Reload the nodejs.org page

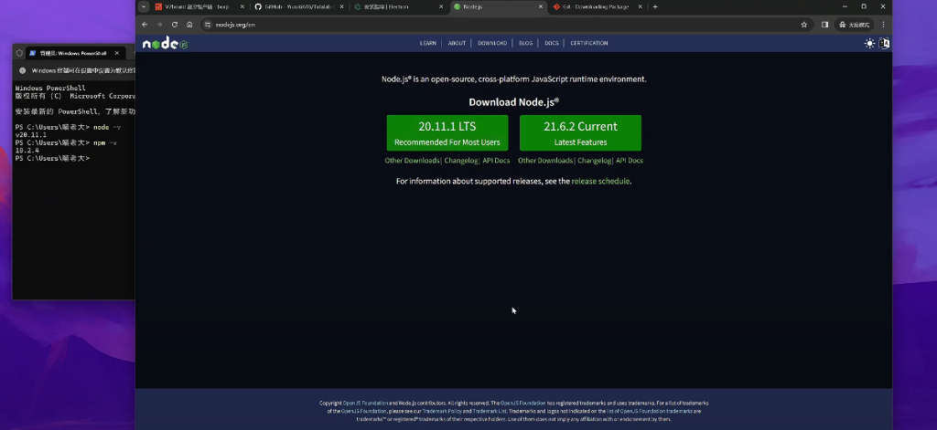175,25
